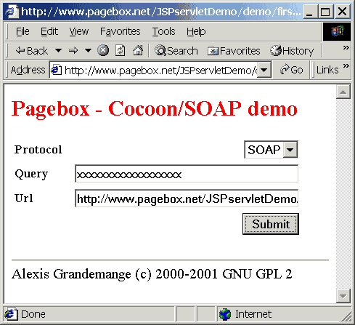Open the Forward history dropdown arrow
The height and width of the screenshot is (325, 355).
[88, 51]
